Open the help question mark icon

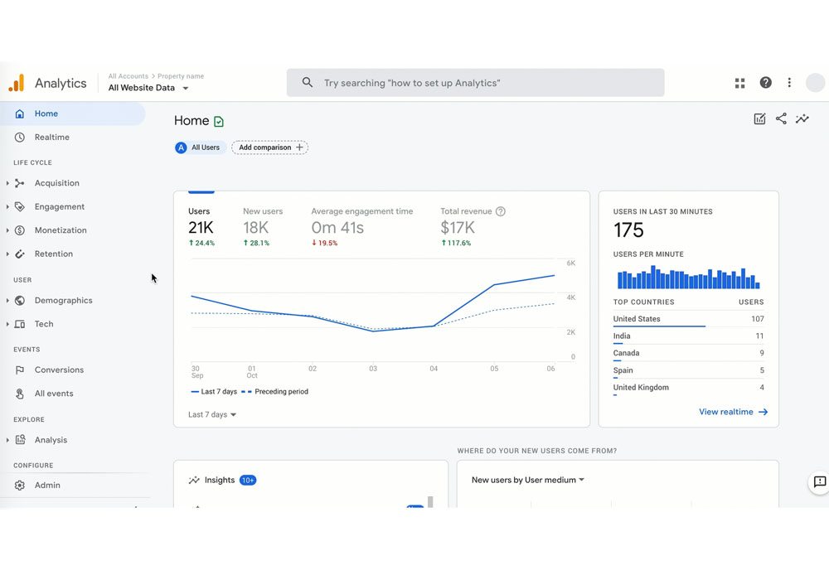click(765, 82)
